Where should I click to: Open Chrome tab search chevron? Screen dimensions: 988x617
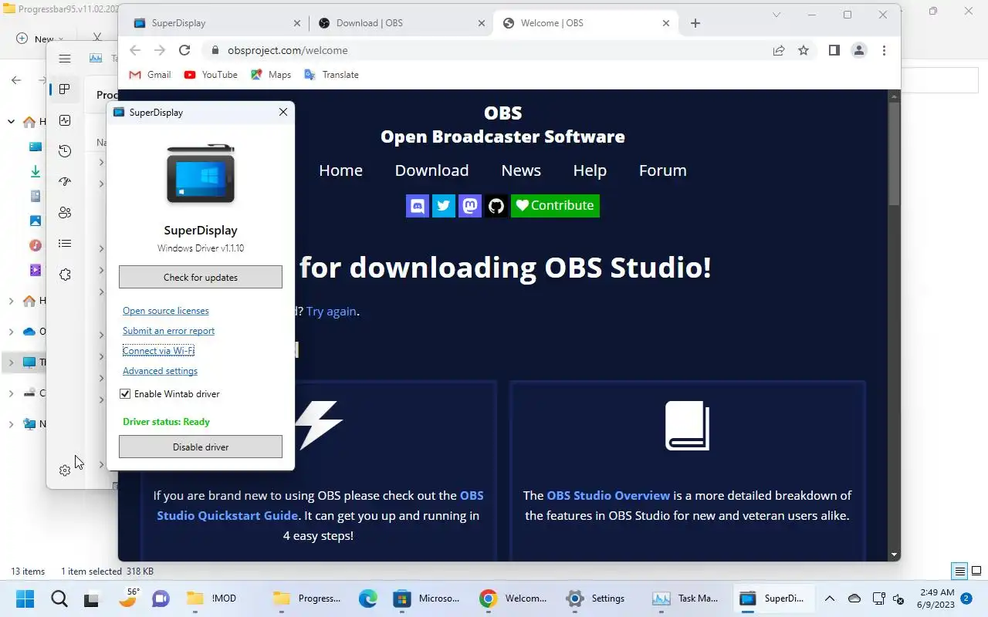(777, 15)
